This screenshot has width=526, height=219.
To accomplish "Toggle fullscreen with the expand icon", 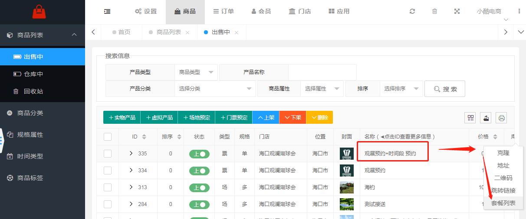I will pos(457,12).
